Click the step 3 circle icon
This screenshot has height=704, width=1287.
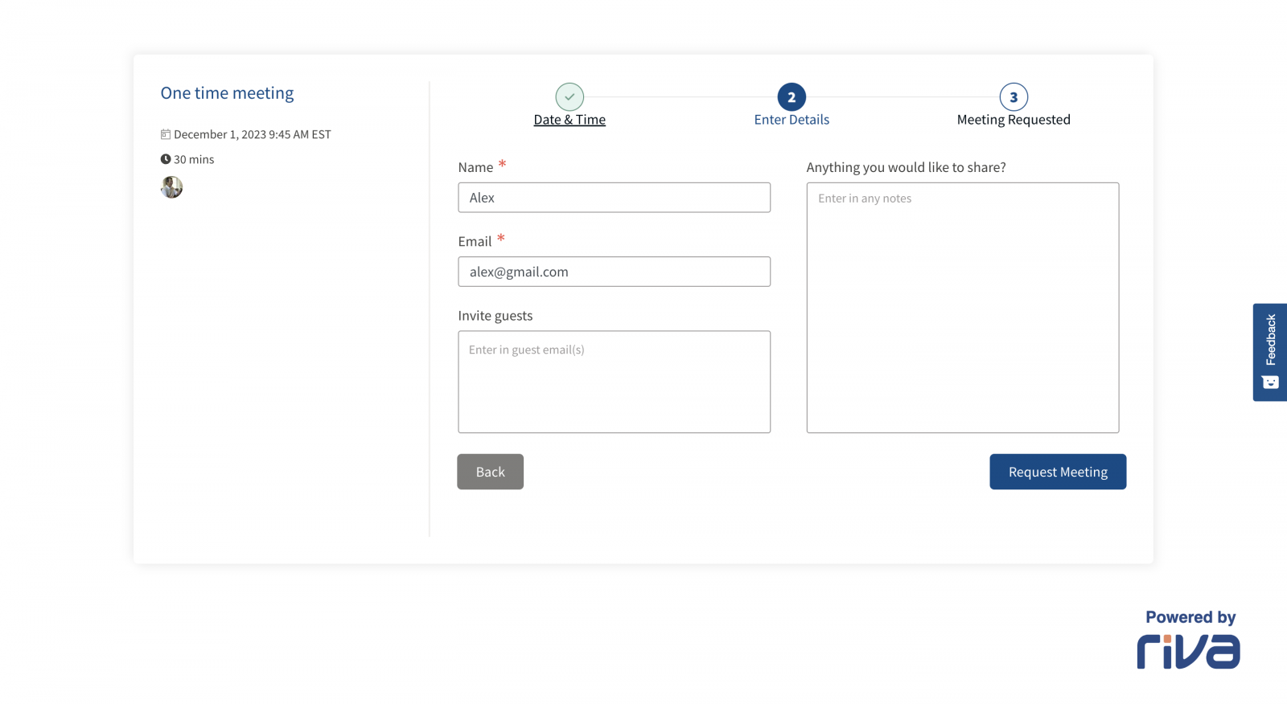[x=1014, y=96]
